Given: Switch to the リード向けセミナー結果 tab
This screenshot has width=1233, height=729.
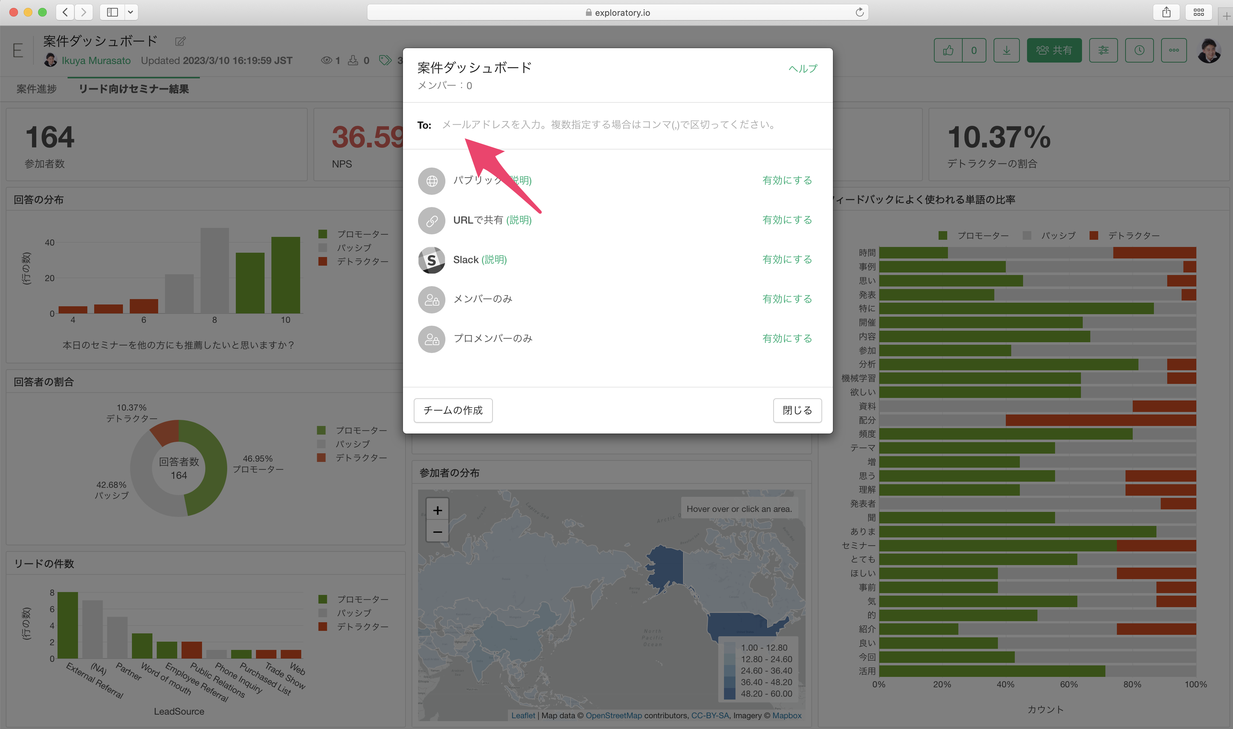Looking at the screenshot, I should 134,89.
